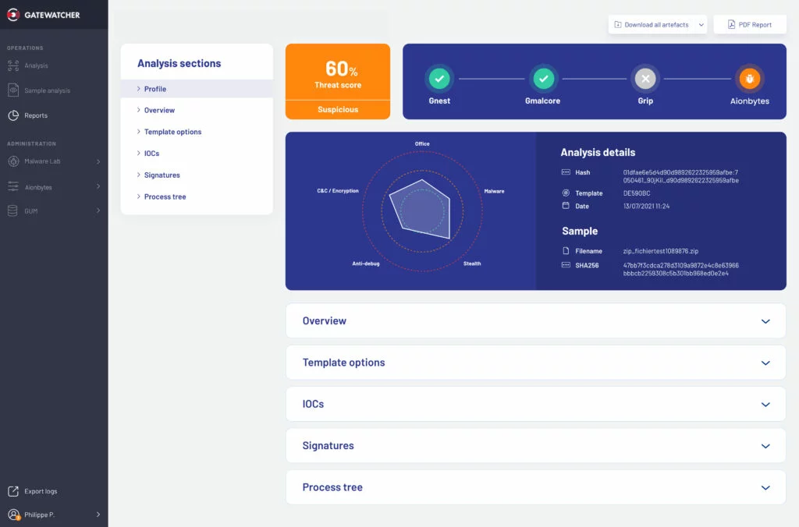Expand the Overview section chevron
The image size is (799, 527).
tap(765, 321)
